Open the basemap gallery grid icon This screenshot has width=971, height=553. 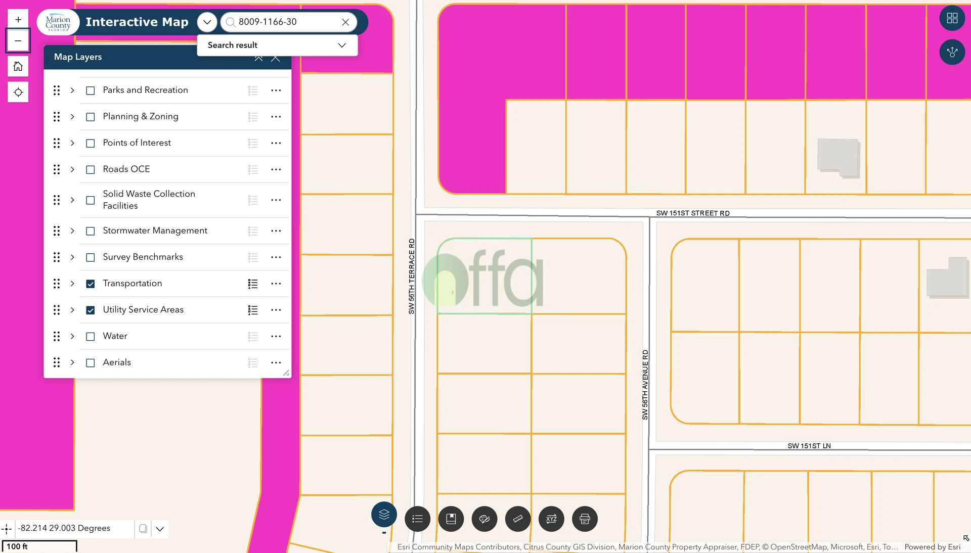952,18
